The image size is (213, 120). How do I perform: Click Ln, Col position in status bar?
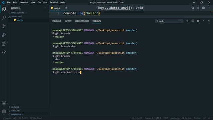137,118
